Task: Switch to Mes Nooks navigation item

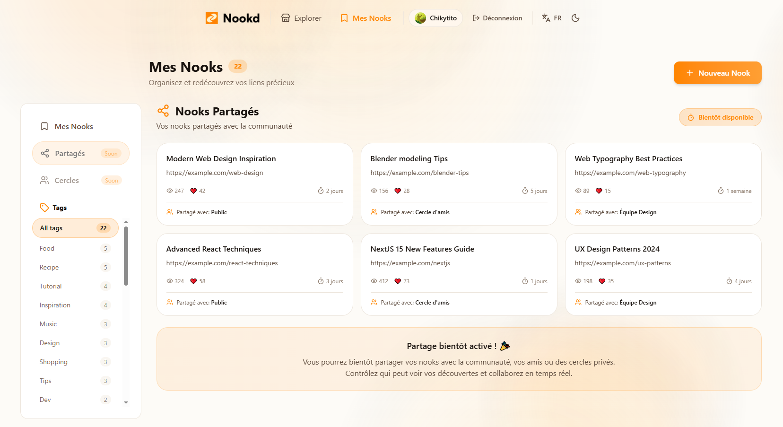Action: point(365,18)
